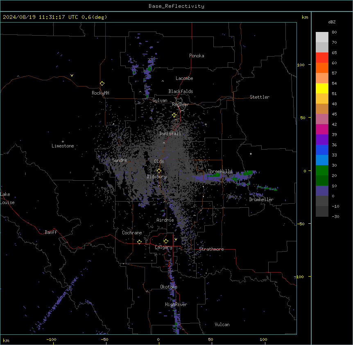This screenshot has width=353, height=345.
Task: Click the -30 value on the dBZ legend
Action: click(x=335, y=217)
